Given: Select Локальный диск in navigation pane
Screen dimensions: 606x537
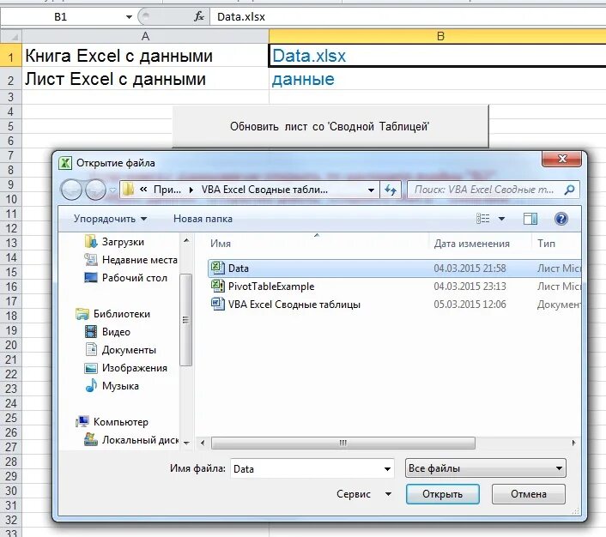Looking at the screenshot, I should pyautogui.click(x=140, y=440).
